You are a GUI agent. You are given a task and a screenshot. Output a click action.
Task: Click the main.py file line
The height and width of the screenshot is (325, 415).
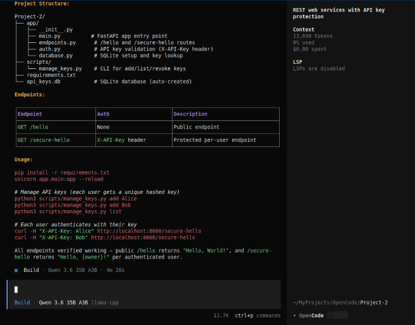pyautogui.click(x=50, y=36)
